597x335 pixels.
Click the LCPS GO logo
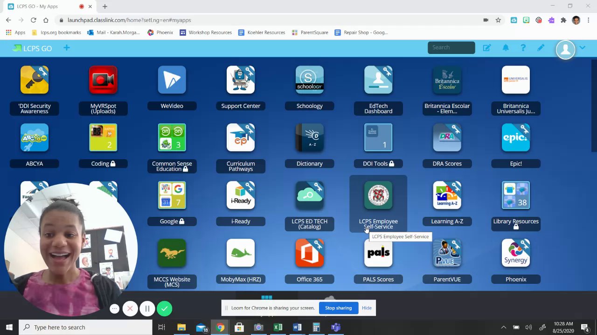coord(32,48)
